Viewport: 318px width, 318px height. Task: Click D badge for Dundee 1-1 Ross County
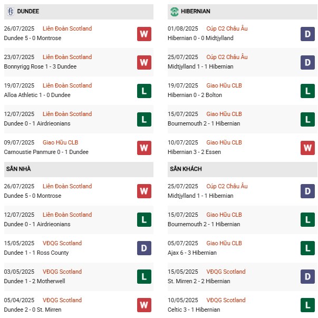pos(144,248)
